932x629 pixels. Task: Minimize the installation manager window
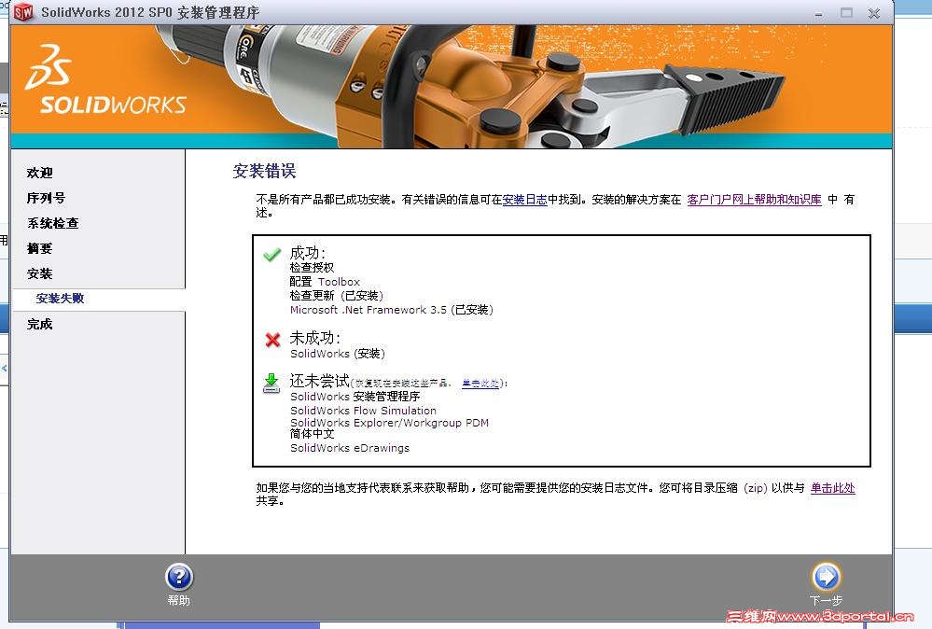pyautogui.click(x=819, y=13)
